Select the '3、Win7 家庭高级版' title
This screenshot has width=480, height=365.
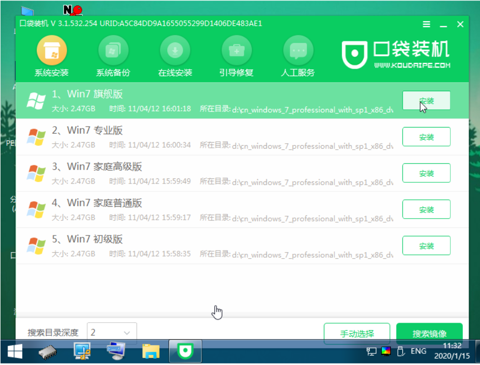point(97,167)
